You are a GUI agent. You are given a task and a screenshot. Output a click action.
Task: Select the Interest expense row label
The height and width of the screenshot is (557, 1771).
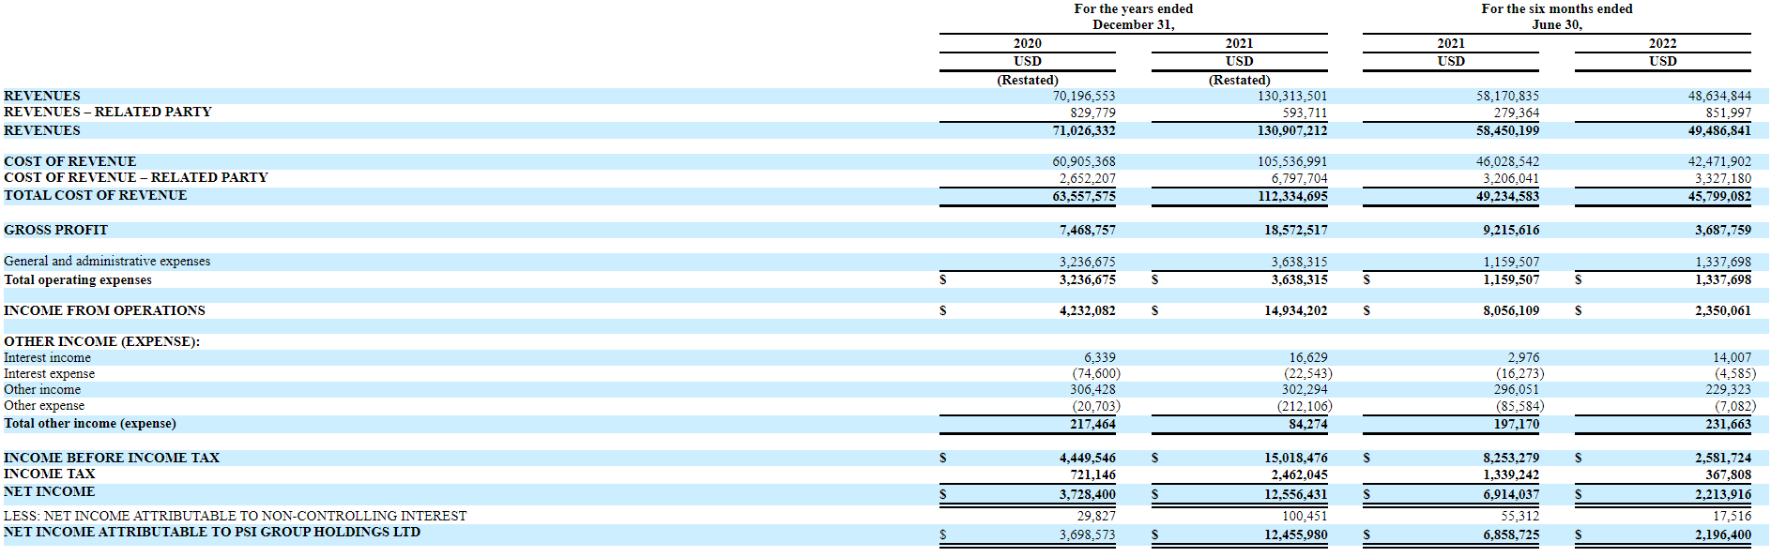49,373
